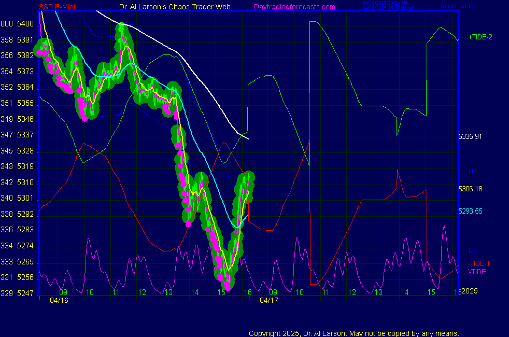
Task: Click the 5328 price axis label
Action: point(25,151)
